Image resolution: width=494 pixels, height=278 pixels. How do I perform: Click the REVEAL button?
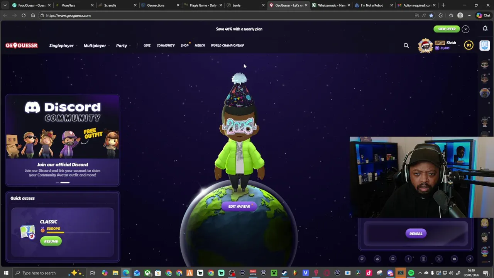(x=416, y=234)
